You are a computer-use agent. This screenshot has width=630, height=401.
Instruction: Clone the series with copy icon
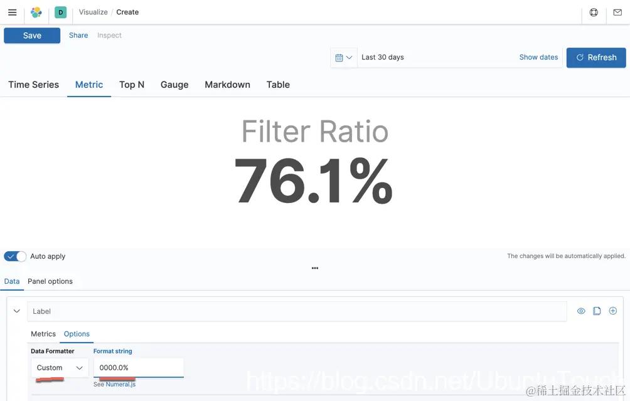click(x=597, y=311)
